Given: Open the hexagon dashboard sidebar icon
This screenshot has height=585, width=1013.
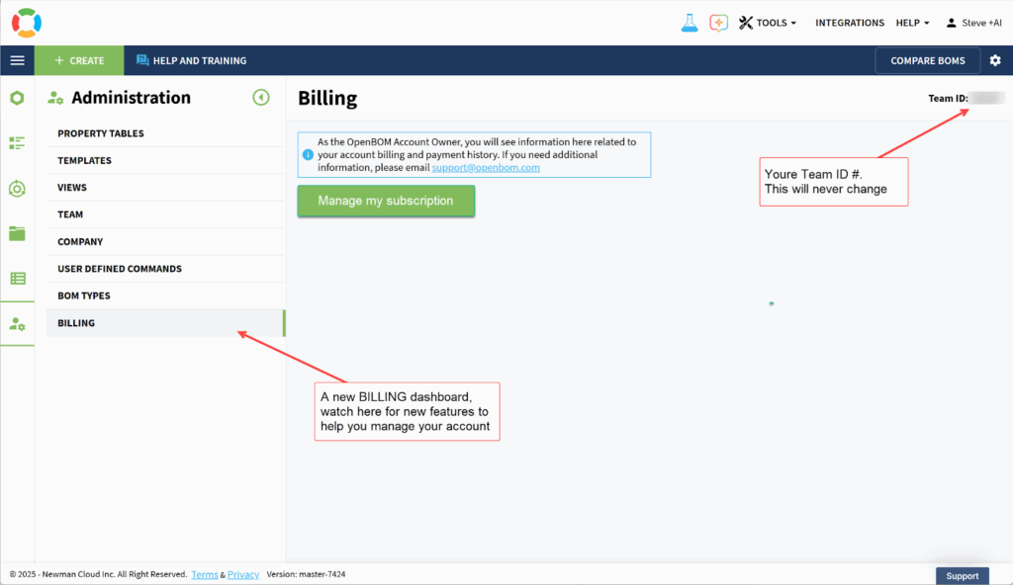Looking at the screenshot, I should pos(17,98).
